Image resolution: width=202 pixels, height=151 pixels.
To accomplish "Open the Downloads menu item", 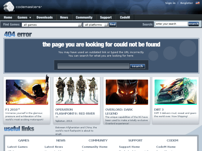I will 44,17.
